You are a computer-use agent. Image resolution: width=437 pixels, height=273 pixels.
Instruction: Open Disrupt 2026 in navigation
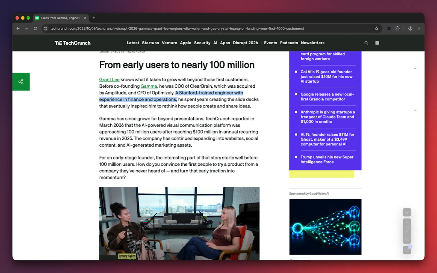pyautogui.click(x=245, y=43)
